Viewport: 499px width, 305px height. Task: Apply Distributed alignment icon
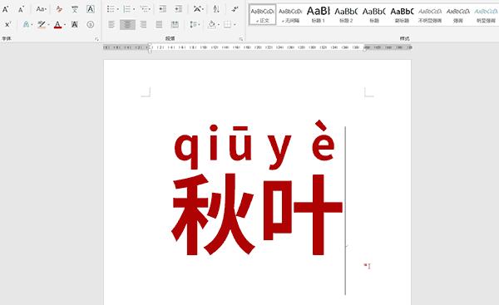[x=175, y=24]
